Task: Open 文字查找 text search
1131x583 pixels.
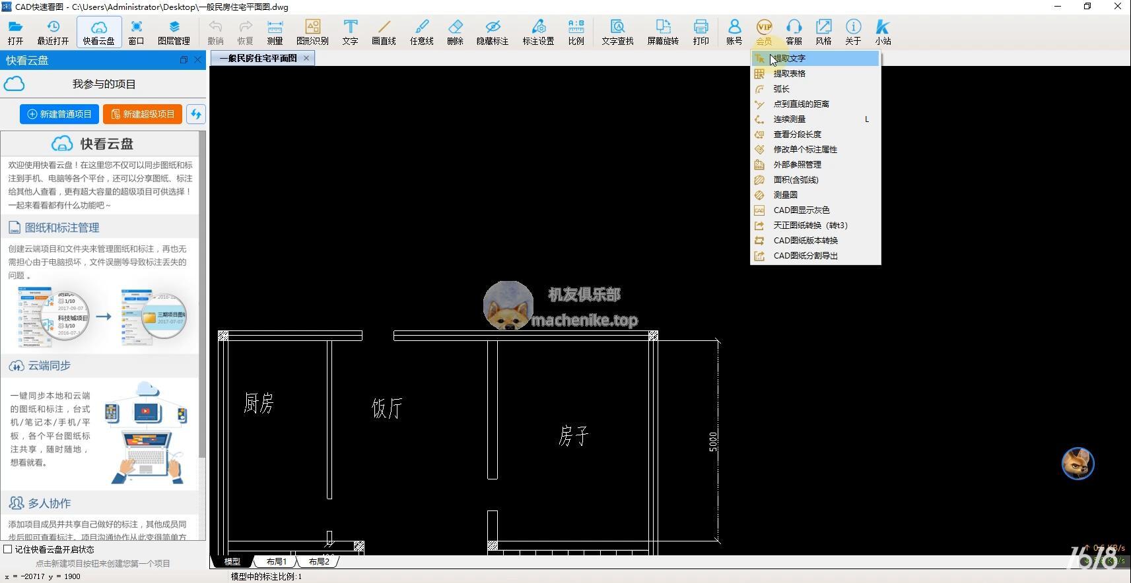Action: pos(617,32)
